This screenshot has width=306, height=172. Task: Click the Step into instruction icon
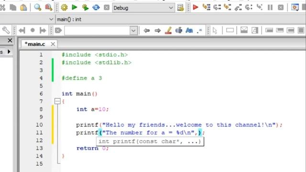(259, 8)
